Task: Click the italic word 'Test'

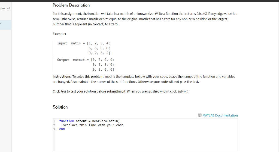Action: click(x=63, y=91)
